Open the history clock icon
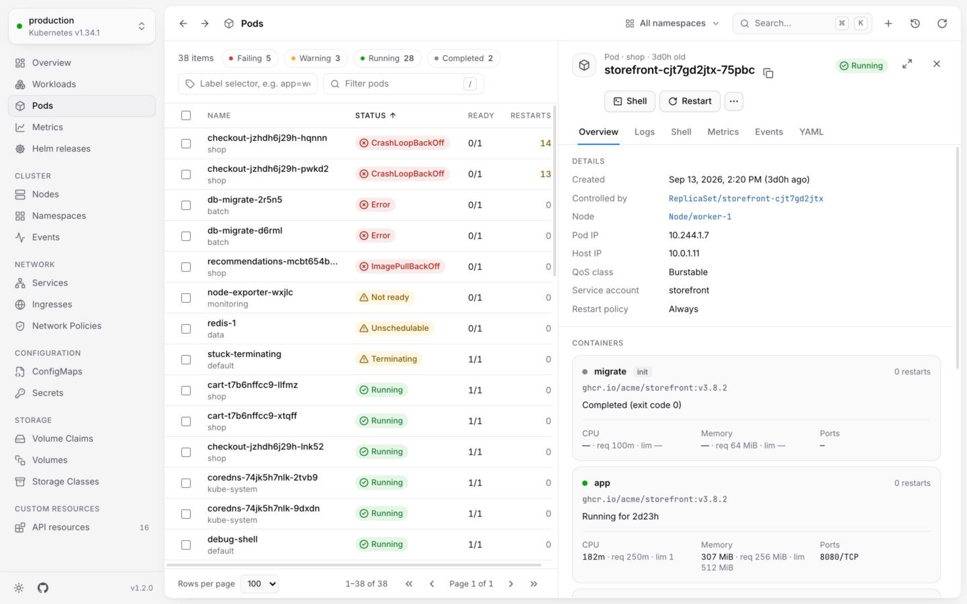 click(x=915, y=23)
